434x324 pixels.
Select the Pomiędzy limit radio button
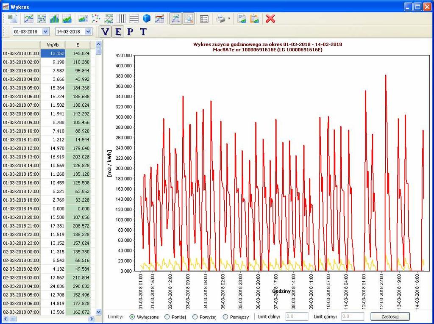coord(225,317)
